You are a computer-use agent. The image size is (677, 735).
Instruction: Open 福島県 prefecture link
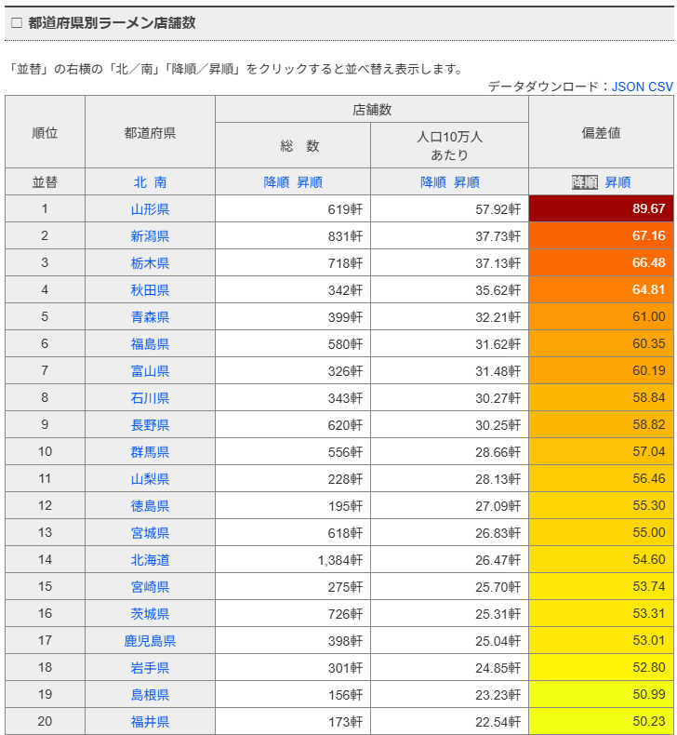150,344
